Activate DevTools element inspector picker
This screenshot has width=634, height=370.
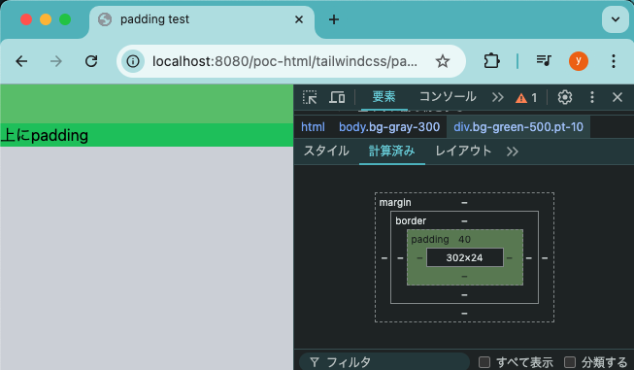pos(310,97)
